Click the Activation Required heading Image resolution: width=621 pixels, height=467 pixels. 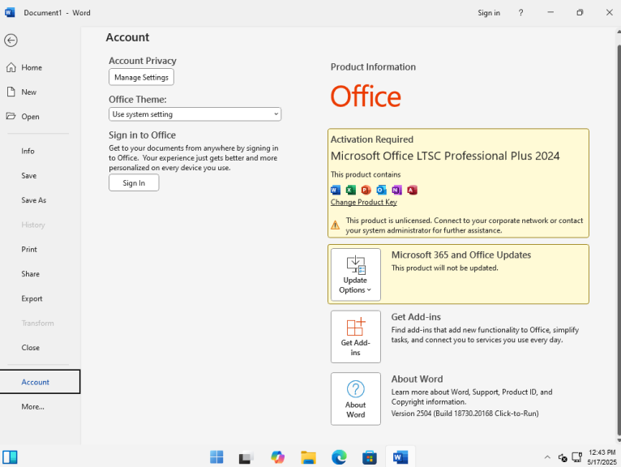pyautogui.click(x=372, y=139)
